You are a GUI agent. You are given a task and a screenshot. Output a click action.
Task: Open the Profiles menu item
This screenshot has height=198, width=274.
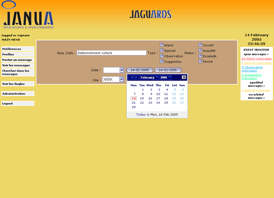click(18, 54)
